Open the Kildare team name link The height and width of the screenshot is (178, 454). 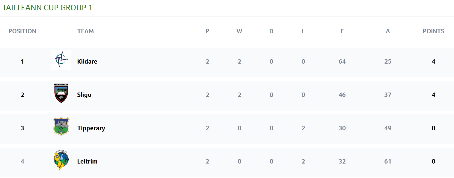coord(87,61)
